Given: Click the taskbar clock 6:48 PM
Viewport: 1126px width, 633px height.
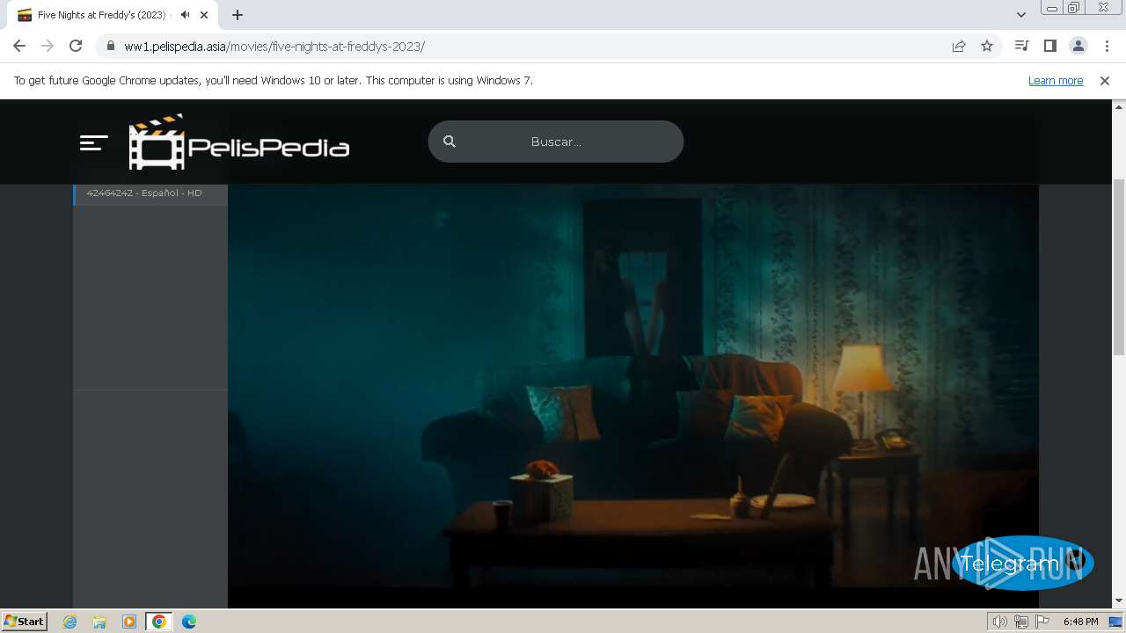Looking at the screenshot, I should pyautogui.click(x=1080, y=622).
